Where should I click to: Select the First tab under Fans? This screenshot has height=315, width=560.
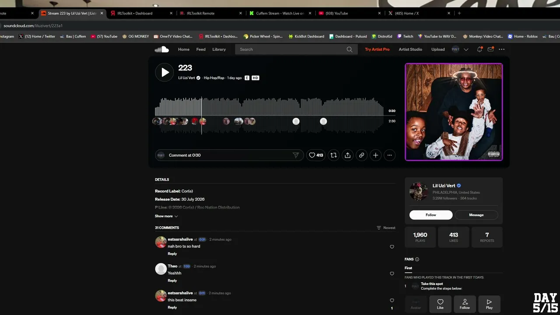tap(408, 268)
